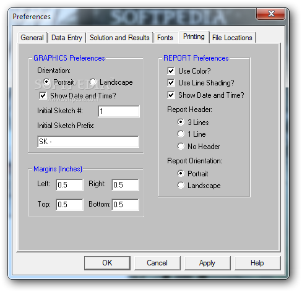
Task: Switch to the General tab
Action: pos(32,38)
